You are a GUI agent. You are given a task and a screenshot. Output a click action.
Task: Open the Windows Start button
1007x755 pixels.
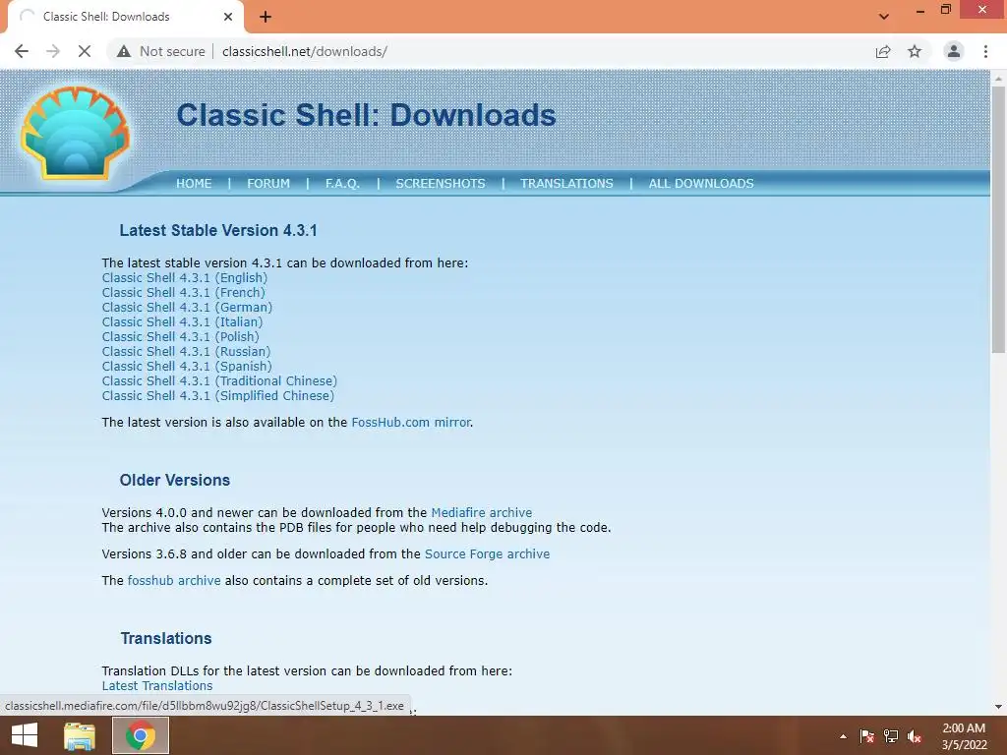(x=25, y=735)
